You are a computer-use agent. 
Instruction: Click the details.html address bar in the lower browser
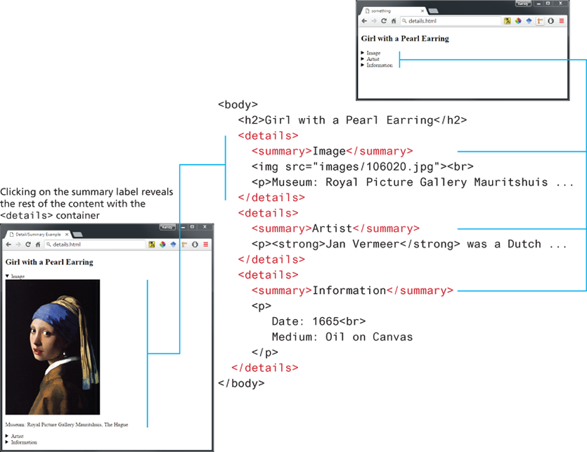91,245
